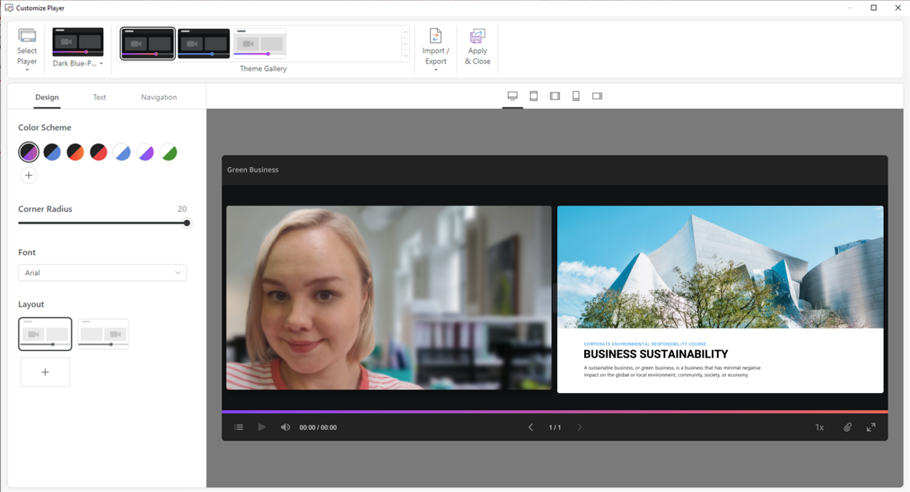This screenshot has height=492, width=910.
Task: Click the attachments paperclip icon
Action: [848, 427]
